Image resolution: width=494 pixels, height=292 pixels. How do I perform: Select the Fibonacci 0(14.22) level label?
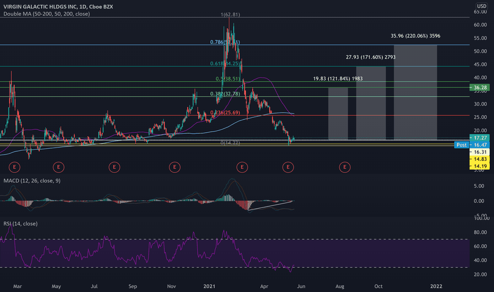[230, 143]
